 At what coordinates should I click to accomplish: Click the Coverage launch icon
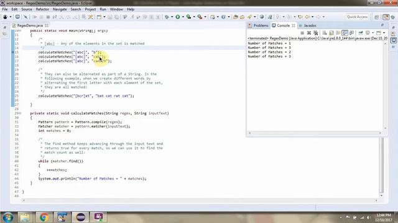pos(188,17)
